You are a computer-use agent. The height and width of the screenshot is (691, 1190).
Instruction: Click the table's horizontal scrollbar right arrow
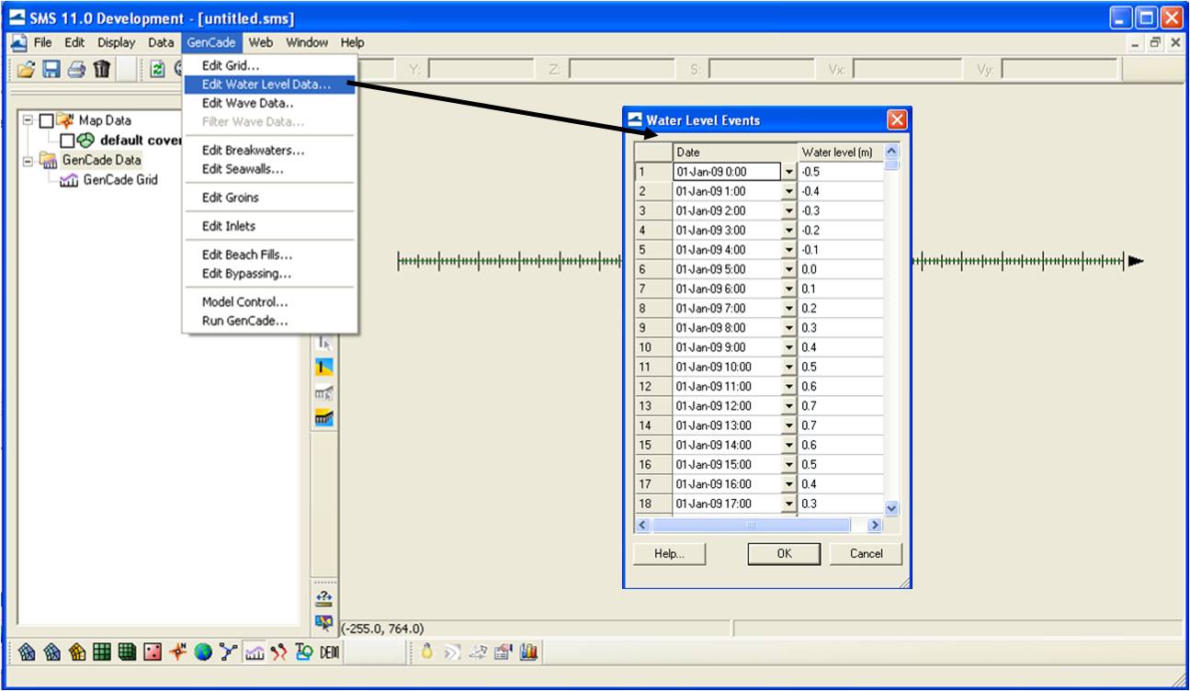pyautogui.click(x=875, y=525)
